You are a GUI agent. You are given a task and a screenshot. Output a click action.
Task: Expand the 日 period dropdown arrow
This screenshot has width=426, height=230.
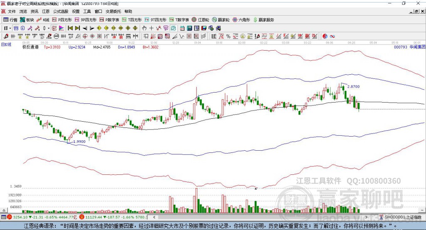click(x=10, y=28)
